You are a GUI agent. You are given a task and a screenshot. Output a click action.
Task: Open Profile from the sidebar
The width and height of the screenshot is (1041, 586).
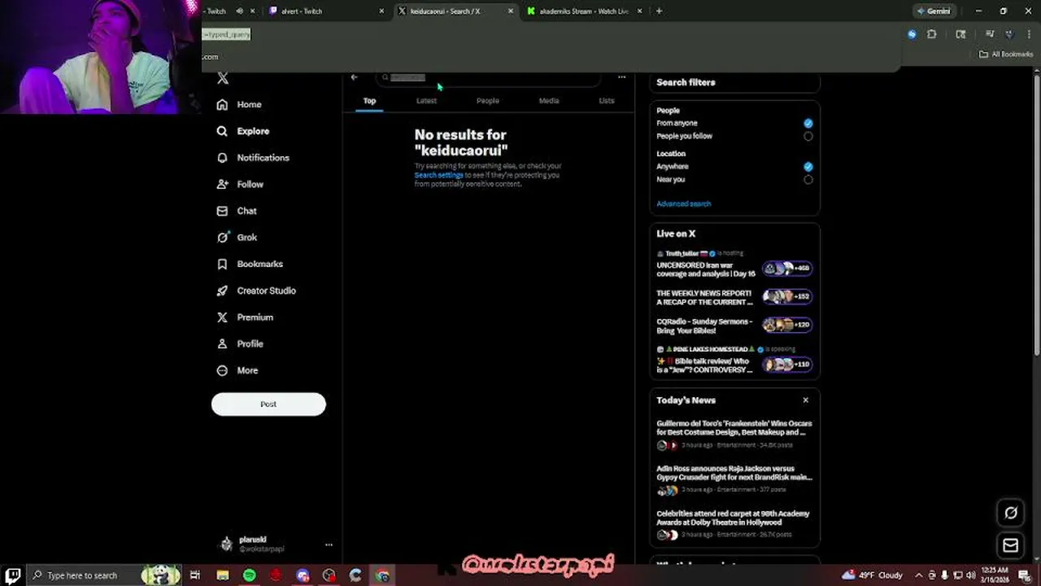[x=240, y=343]
